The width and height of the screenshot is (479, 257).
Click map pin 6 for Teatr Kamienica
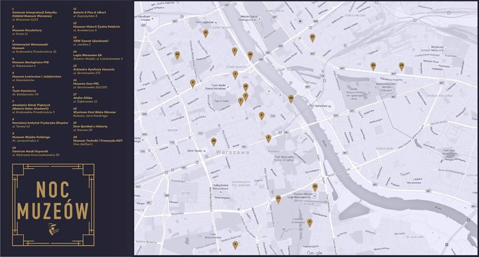(193, 83)
